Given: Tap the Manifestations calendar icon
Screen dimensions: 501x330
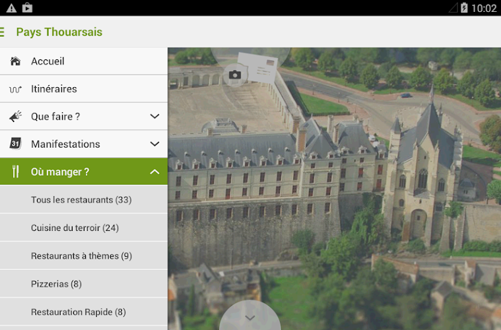Looking at the screenshot, I should (15, 143).
